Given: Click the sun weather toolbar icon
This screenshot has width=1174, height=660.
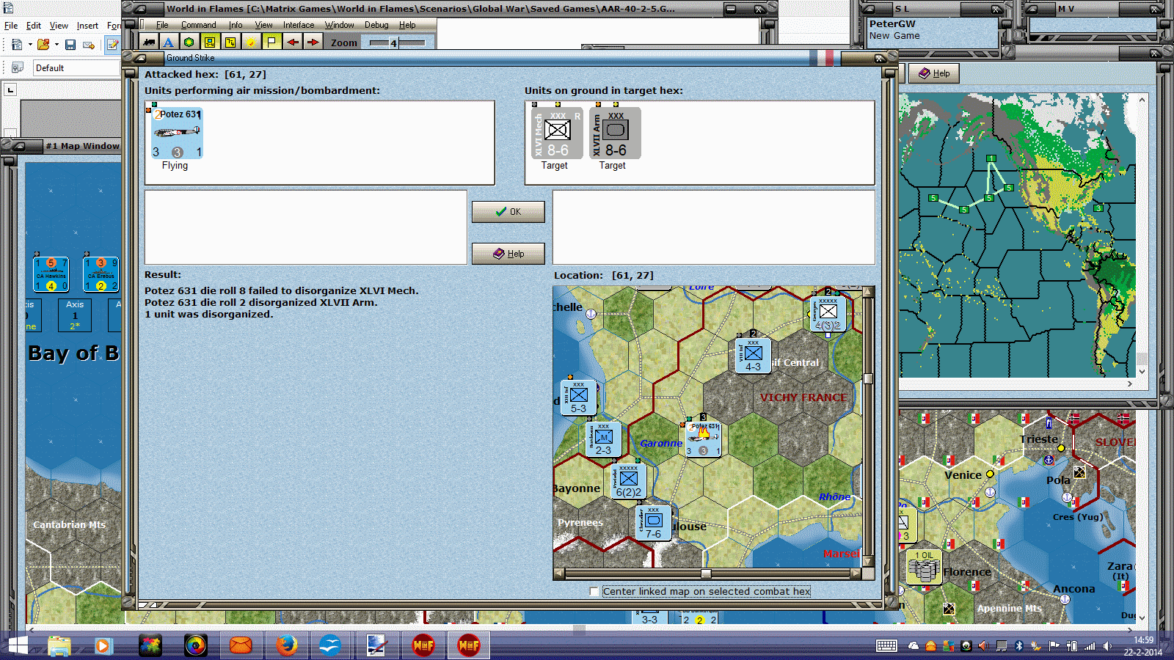Looking at the screenshot, I should click(251, 43).
